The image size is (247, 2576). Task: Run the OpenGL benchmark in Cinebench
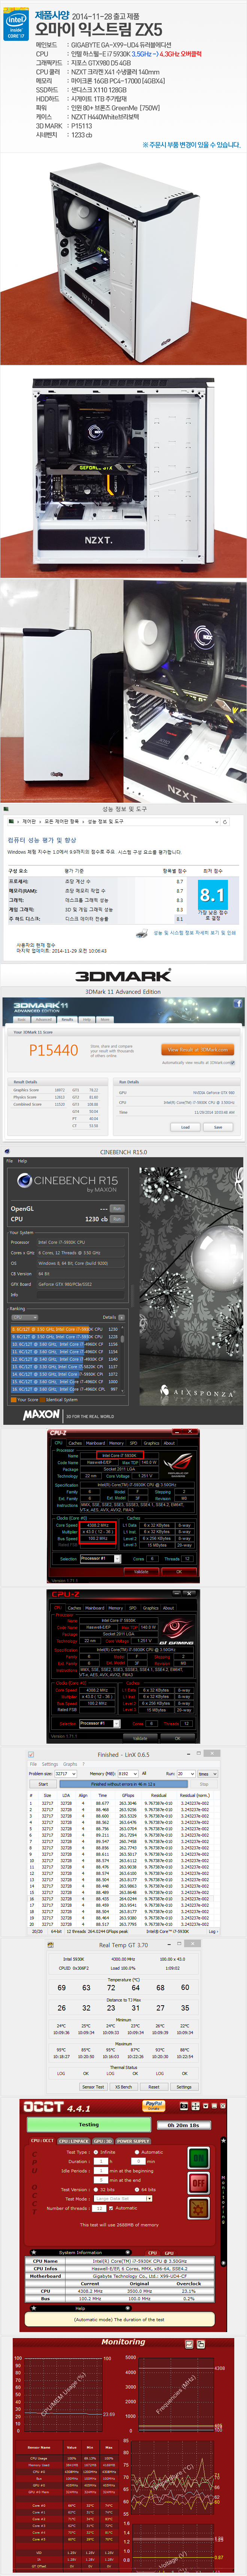pyautogui.click(x=117, y=1208)
